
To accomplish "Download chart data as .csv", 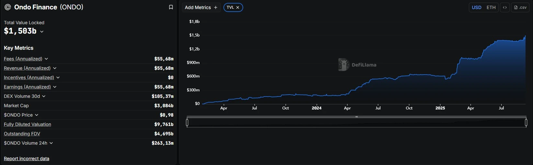I will [520, 7].
